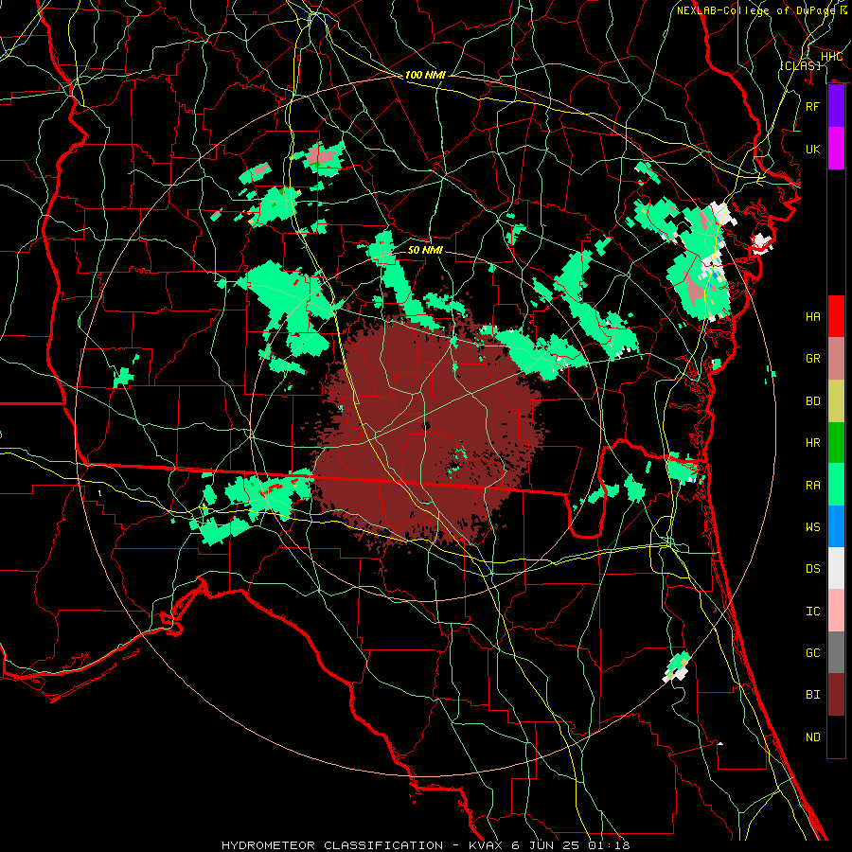Click the HA red legend swatch
The width and height of the screenshot is (852, 852).
coord(836,316)
